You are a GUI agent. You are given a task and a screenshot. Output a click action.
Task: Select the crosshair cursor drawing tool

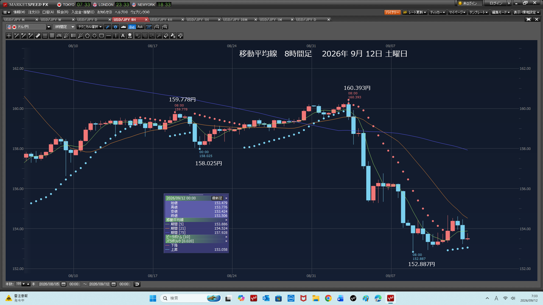pos(9,36)
